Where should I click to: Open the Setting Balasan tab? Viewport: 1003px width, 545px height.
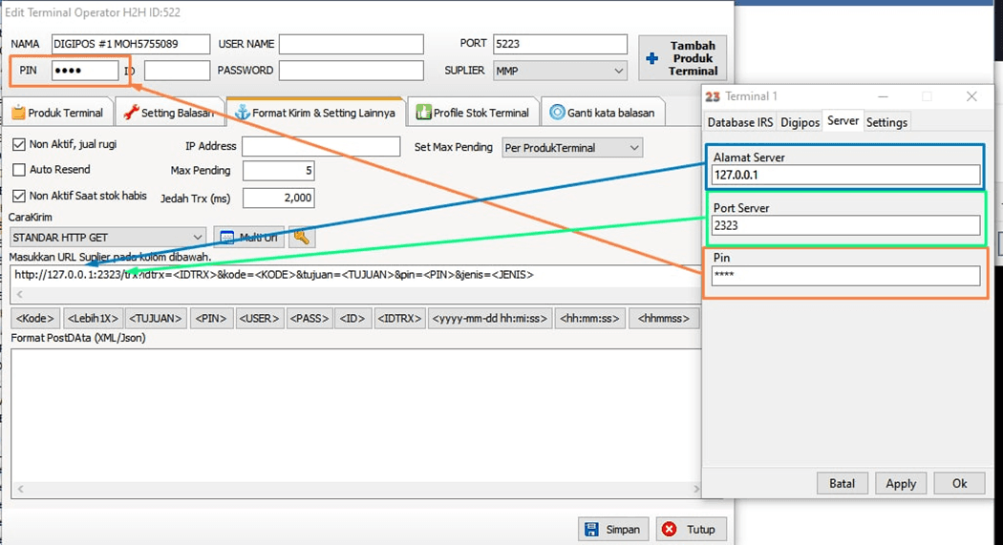(169, 113)
